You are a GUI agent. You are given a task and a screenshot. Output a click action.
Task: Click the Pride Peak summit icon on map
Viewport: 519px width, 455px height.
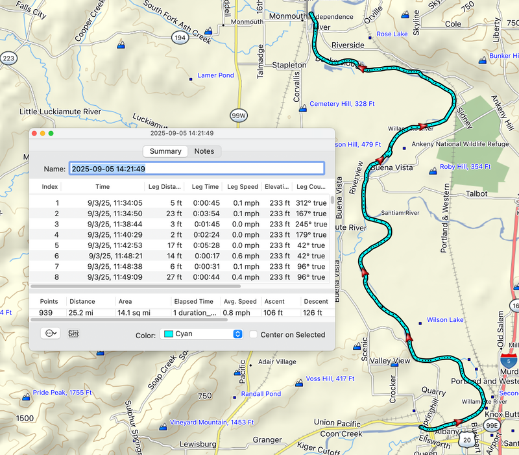click(x=26, y=397)
